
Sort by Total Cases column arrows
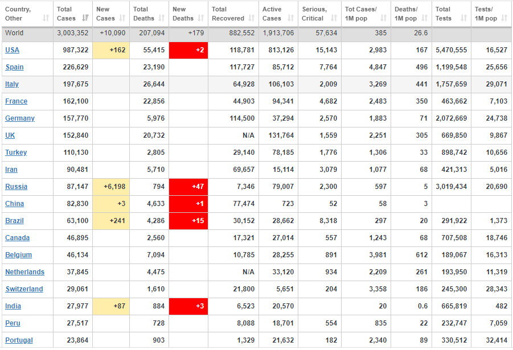pyautogui.click(x=85, y=18)
